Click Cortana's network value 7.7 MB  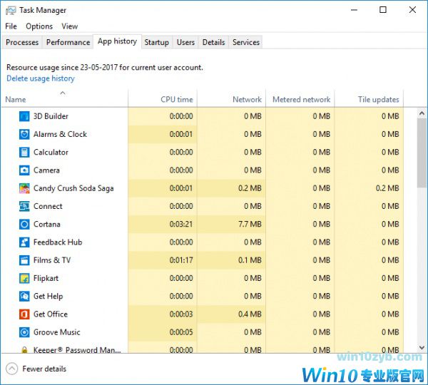coord(250,225)
